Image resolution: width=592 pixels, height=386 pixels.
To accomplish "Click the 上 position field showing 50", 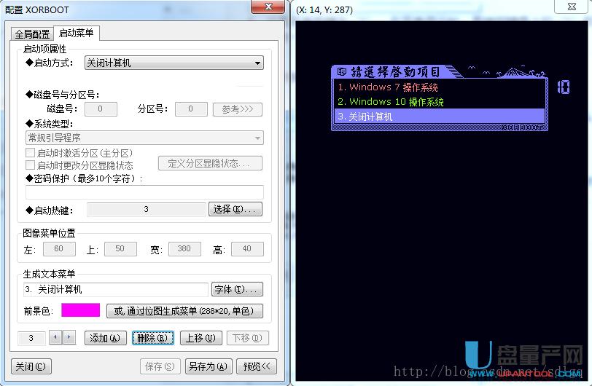I will click(120, 249).
